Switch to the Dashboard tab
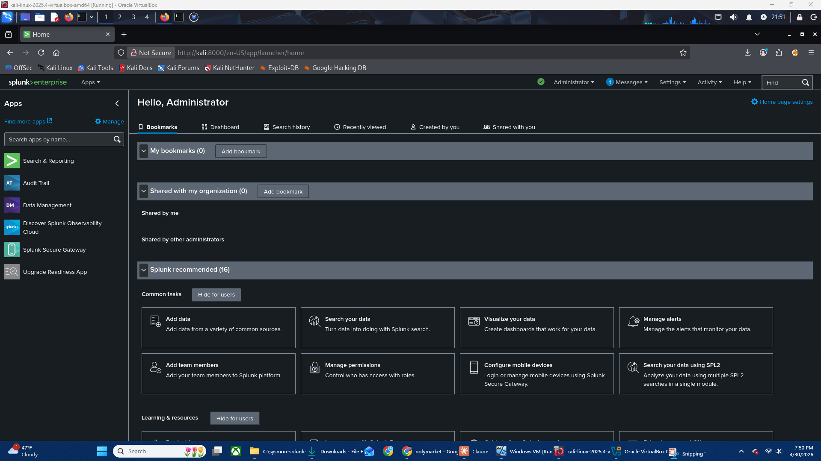 pyautogui.click(x=220, y=127)
